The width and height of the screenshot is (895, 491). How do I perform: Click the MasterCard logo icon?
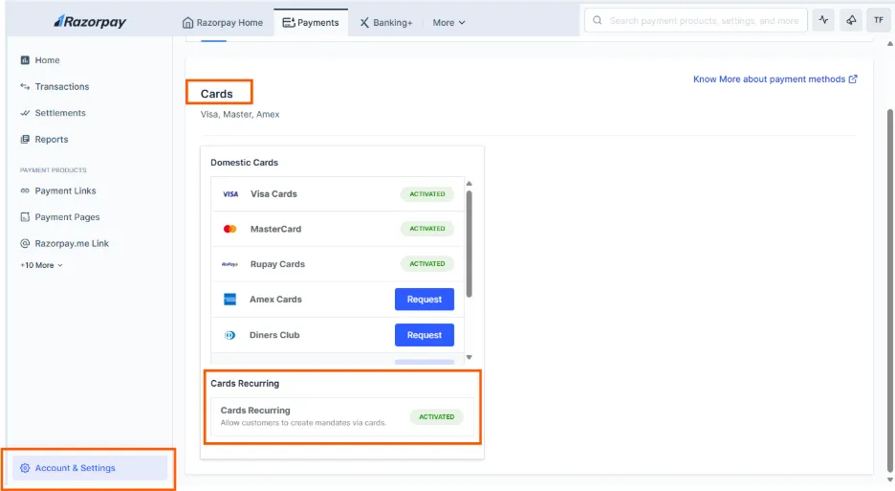230,229
